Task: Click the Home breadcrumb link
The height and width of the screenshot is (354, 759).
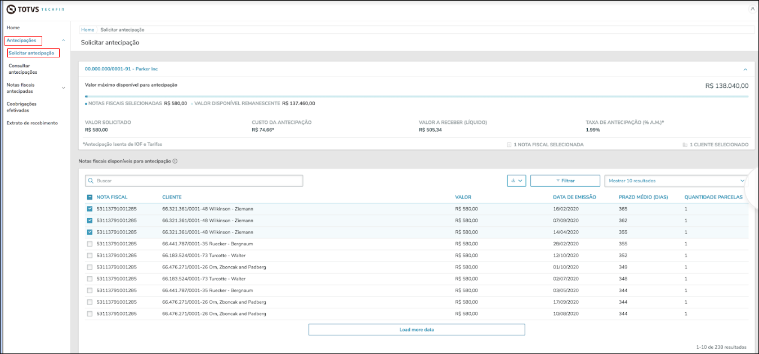Action: [87, 30]
